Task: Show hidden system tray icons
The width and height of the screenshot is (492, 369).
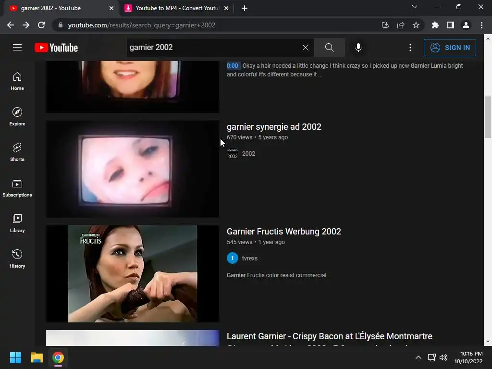Action: [418, 357]
